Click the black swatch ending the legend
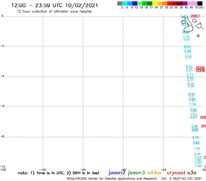206x181 pixels. [x=200, y=3]
